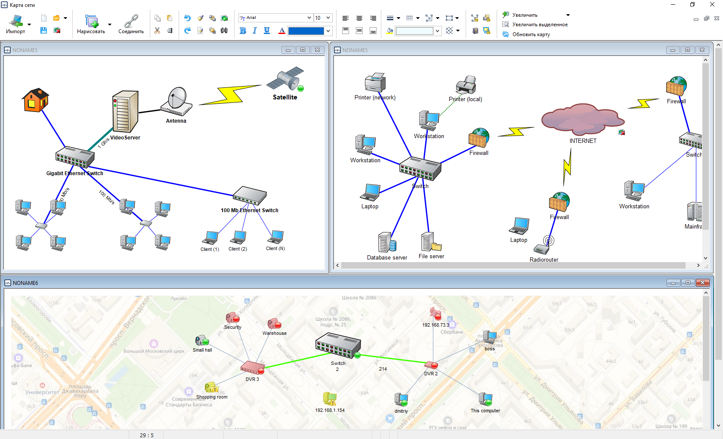This screenshot has width=723, height=439.
Task: Click the blue font color swatch
Action: (x=306, y=31)
